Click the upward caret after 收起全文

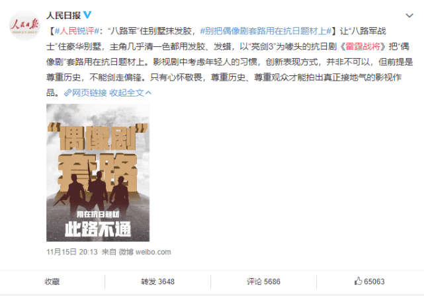148,93
